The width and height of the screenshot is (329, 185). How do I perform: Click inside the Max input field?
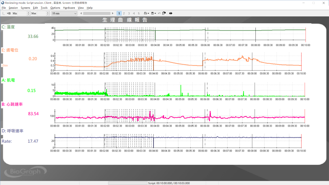pos(41,13)
